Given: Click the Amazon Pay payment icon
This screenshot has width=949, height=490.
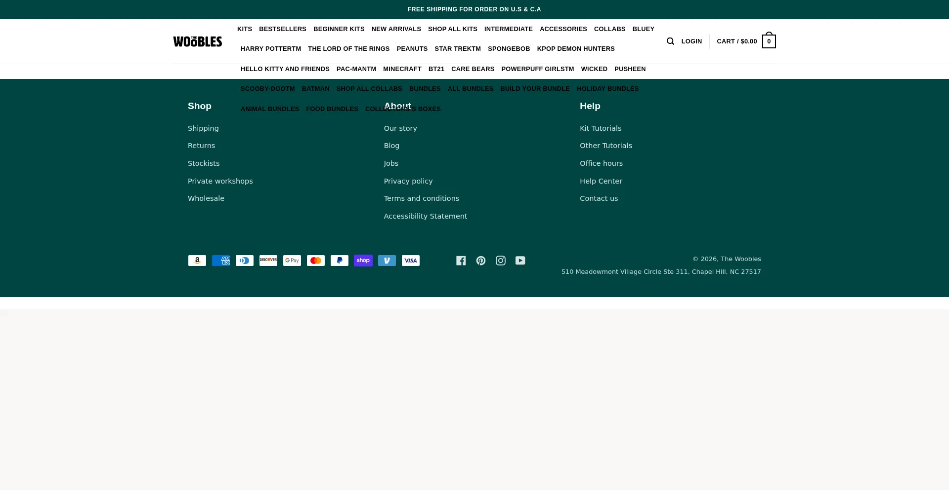Looking at the screenshot, I should pos(197,261).
